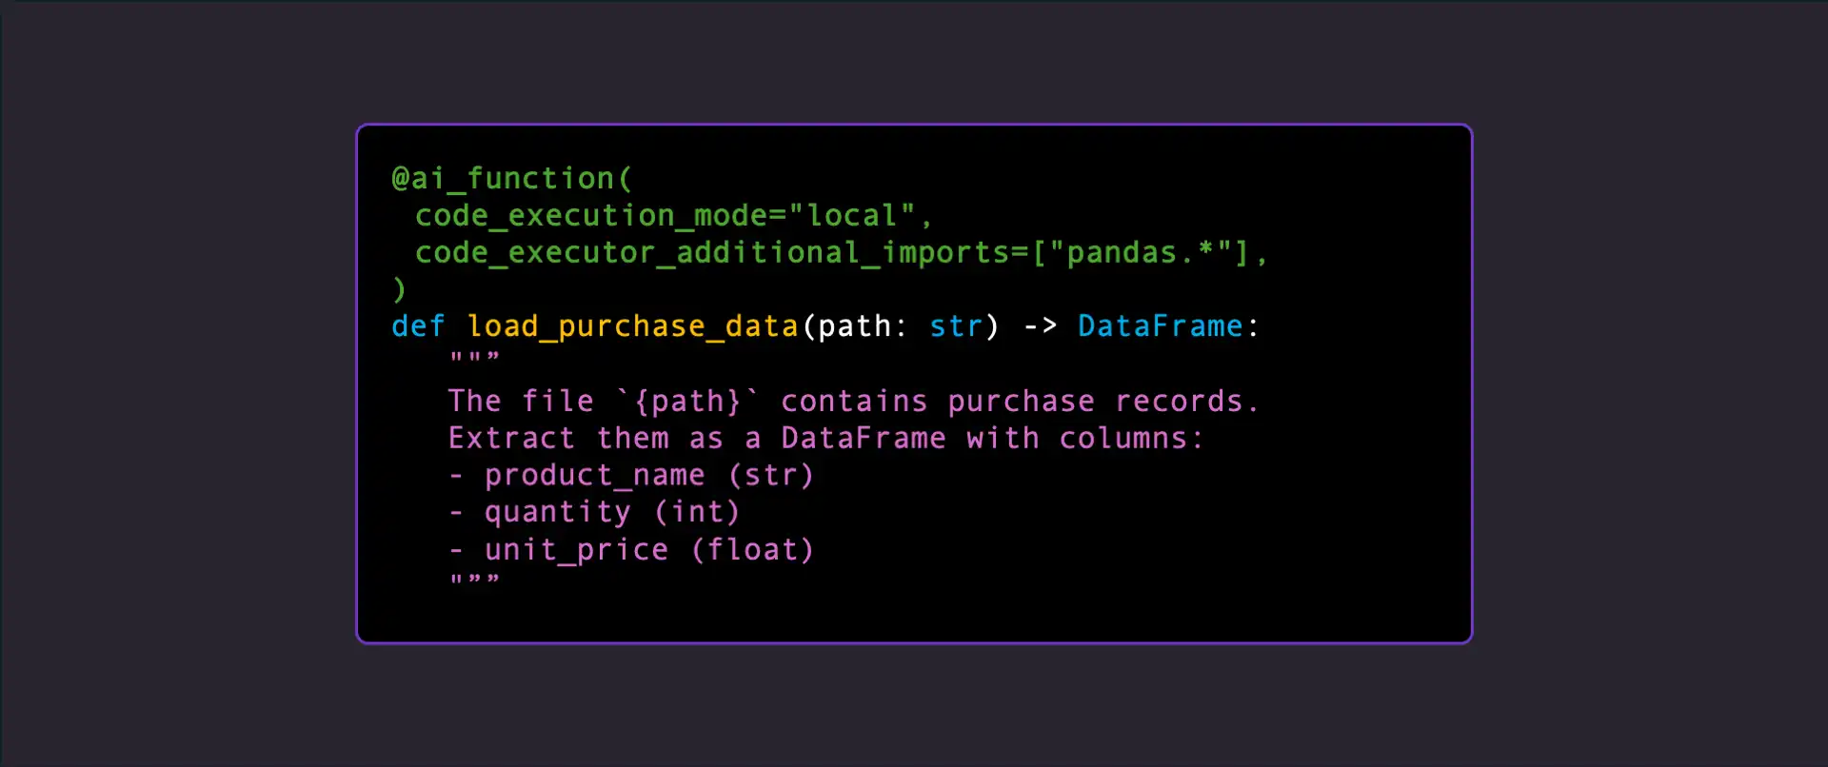Click the code_executor_additional_imports parameter

(x=711, y=253)
